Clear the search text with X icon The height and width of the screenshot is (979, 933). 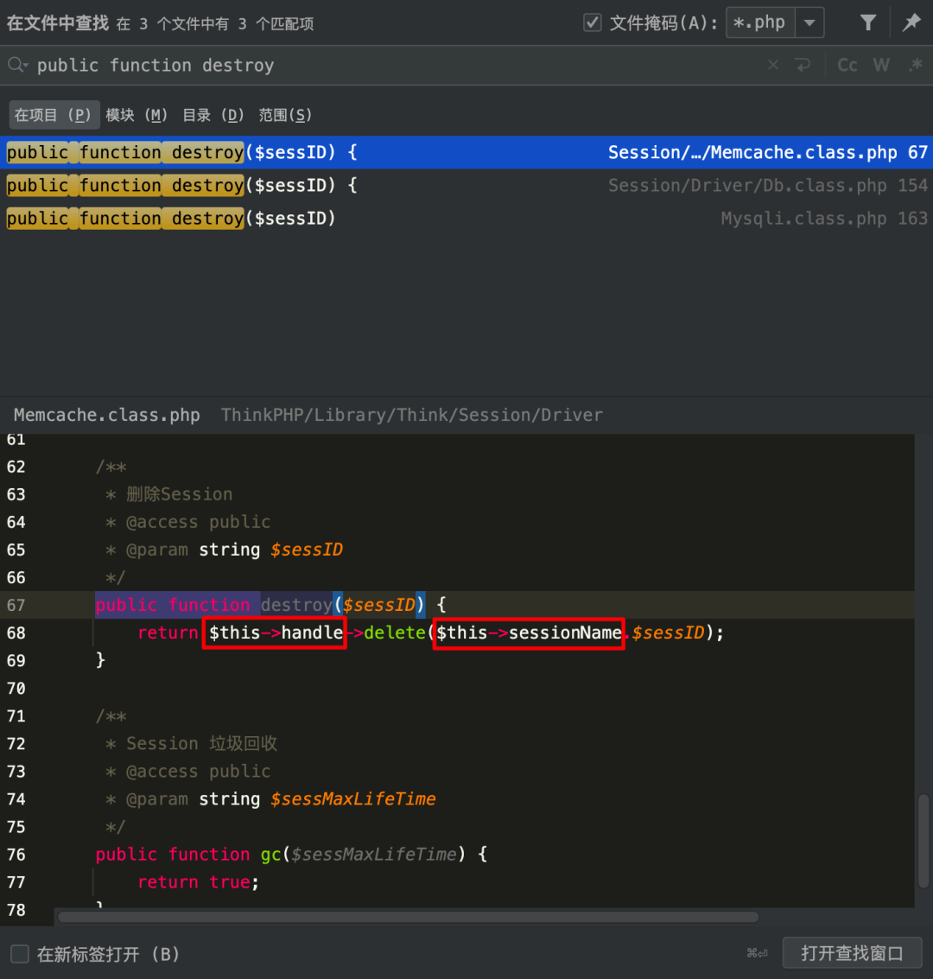(772, 65)
